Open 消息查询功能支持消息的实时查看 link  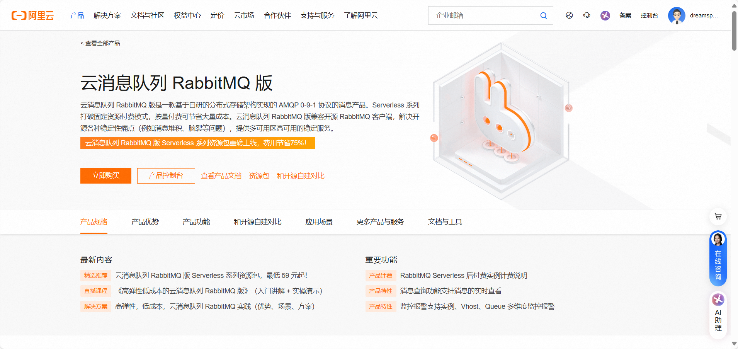(451, 291)
